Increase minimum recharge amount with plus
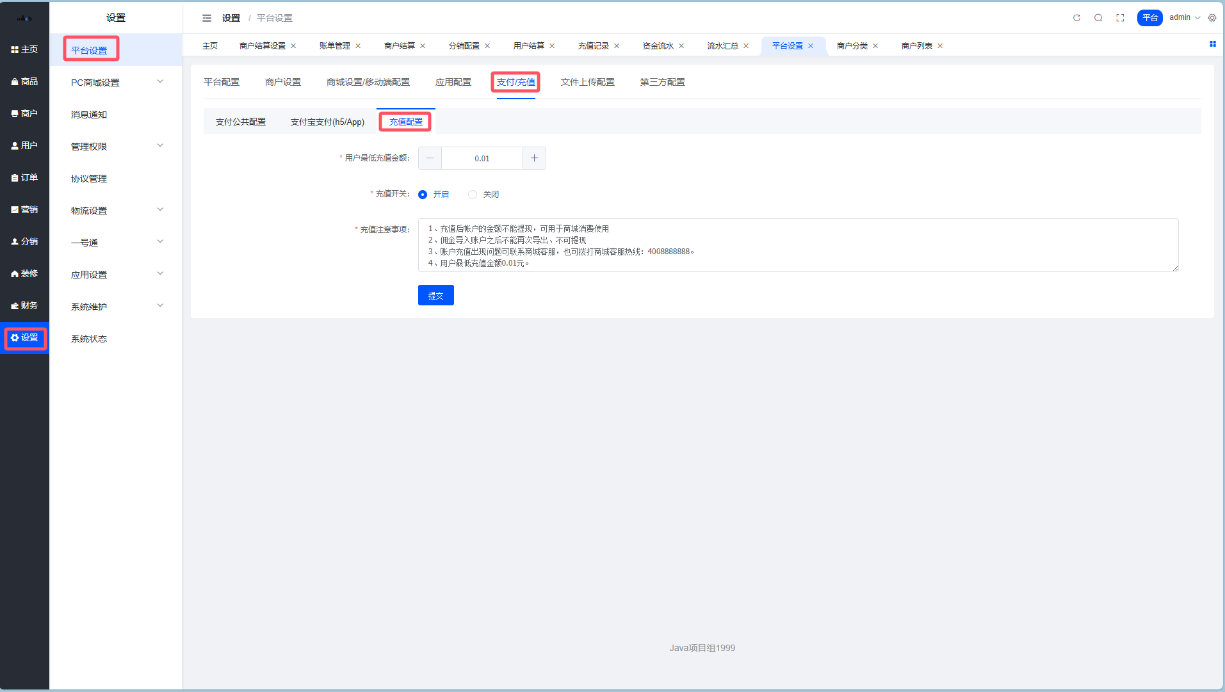Screen dimensions: 1225x692 pyautogui.click(x=534, y=158)
